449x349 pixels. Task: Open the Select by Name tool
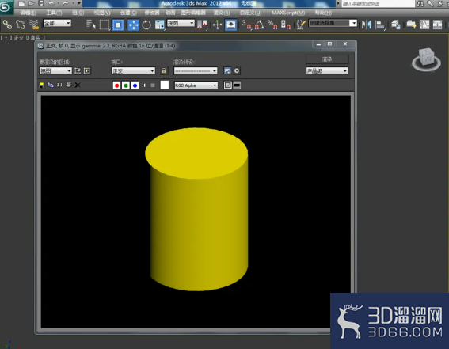(x=91, y=25)
